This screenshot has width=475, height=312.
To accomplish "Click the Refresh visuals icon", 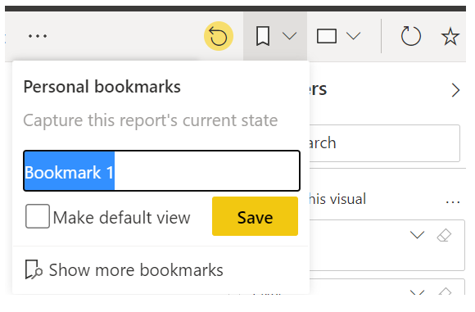I will 411,36.
